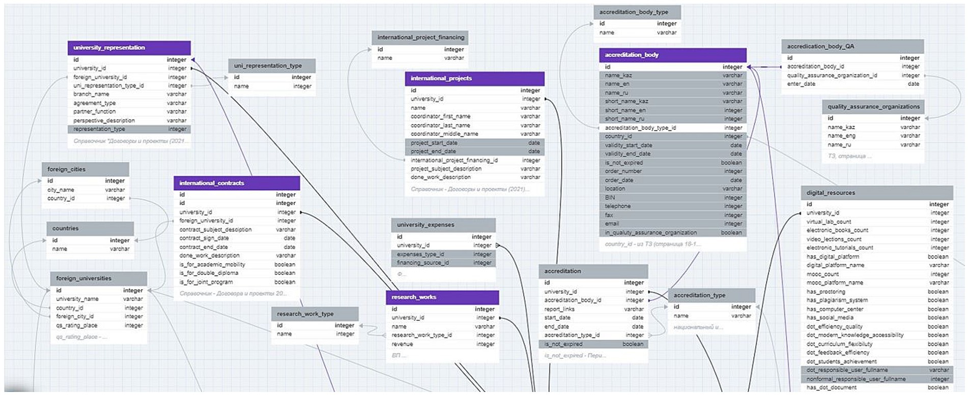Select the accredication_body_QA table header

pyautogui.click(x=852, y=46)
